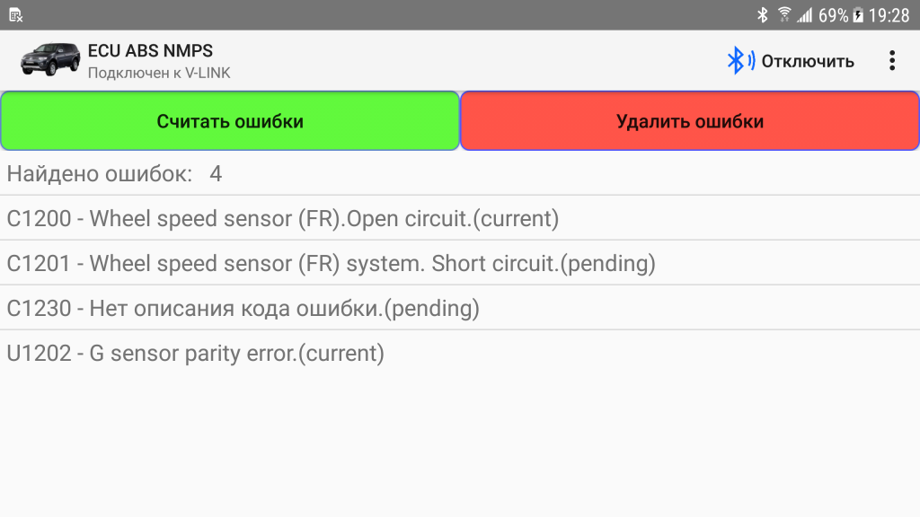Tap the notification icon in status bar
This screenshot has height=517, width=920.
[x=15, y=15]
